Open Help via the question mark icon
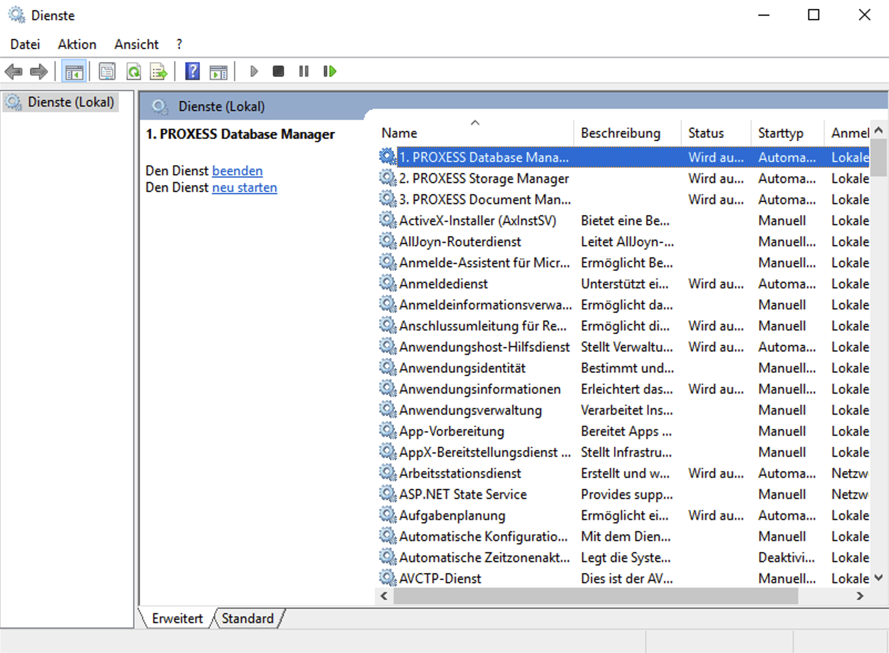This screenshot has height=653, width=889. coord(192,72)
